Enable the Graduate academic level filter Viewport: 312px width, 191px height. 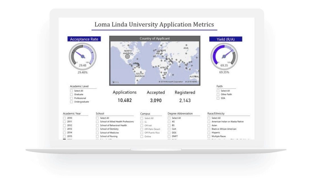pos(71,94)
